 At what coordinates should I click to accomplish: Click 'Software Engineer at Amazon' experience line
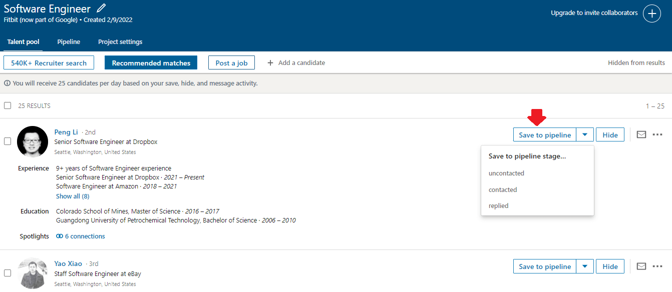tap(116, 186)
